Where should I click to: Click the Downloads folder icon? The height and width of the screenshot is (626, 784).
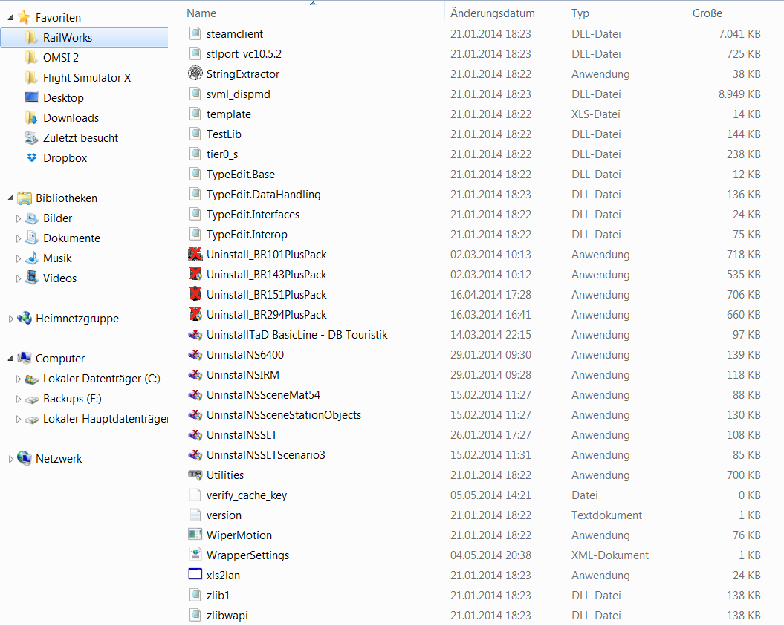[x=31, y=117]
